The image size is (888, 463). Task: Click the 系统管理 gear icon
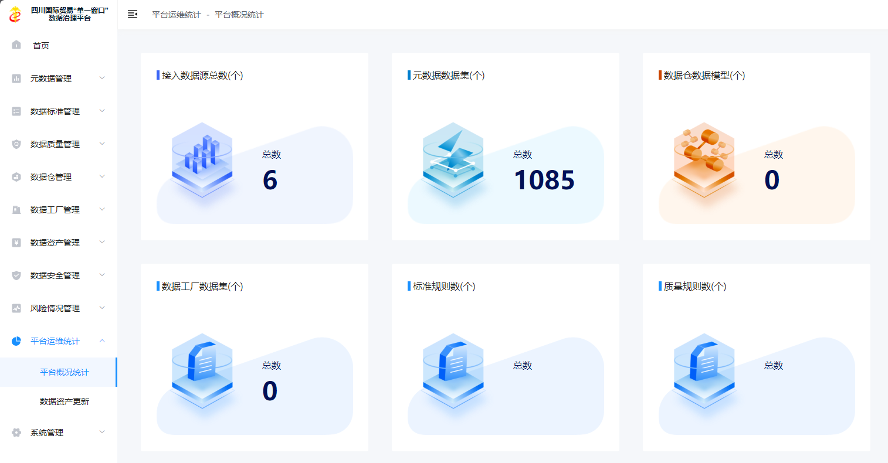(x=16, y=433)
